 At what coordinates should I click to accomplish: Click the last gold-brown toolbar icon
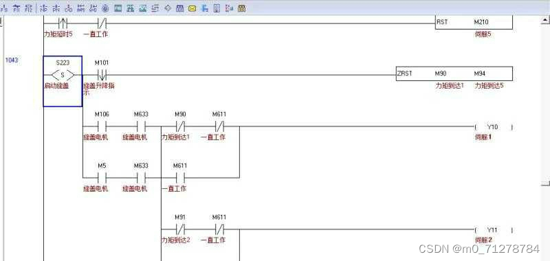(242, 8)
